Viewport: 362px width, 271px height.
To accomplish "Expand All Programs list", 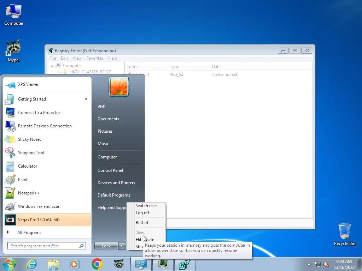I will point(47,232).
